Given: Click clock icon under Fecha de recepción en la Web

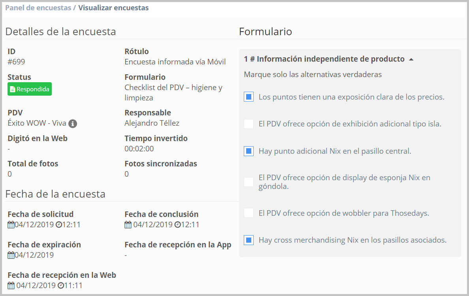Looking at the screenshot, I should [60, 285].
